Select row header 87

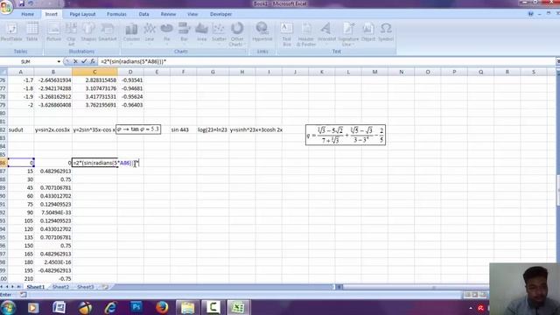[x=3, y=171]
